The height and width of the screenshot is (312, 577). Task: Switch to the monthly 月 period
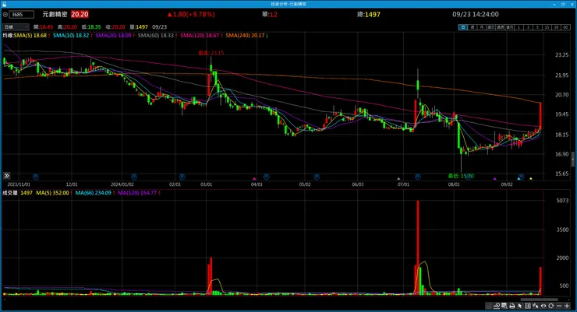481,27
